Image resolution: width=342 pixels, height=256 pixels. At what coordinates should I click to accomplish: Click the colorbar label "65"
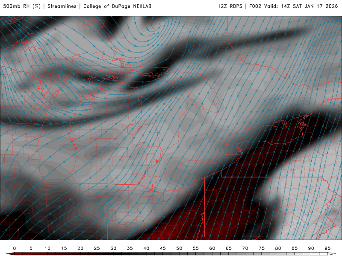click(229, 248)
